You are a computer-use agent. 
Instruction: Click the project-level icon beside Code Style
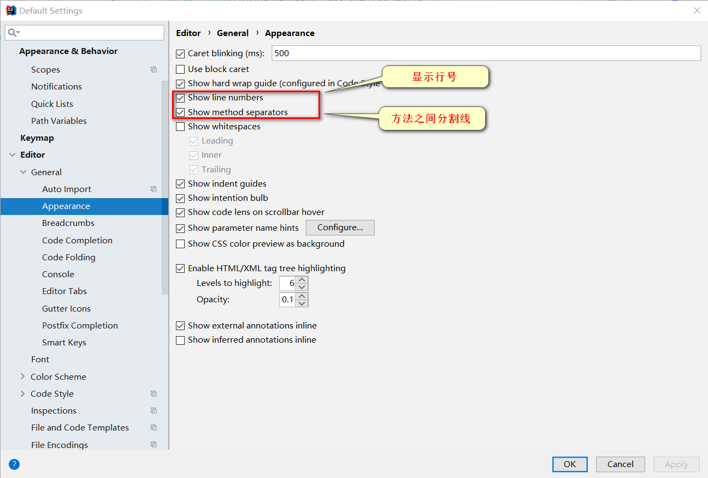pyautogui.click(x=154, y=394)
